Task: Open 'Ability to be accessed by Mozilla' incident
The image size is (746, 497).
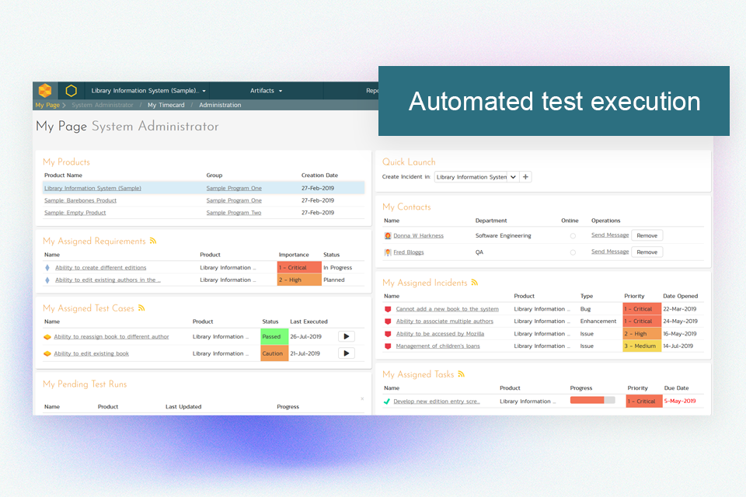Action: coord(440,334)
